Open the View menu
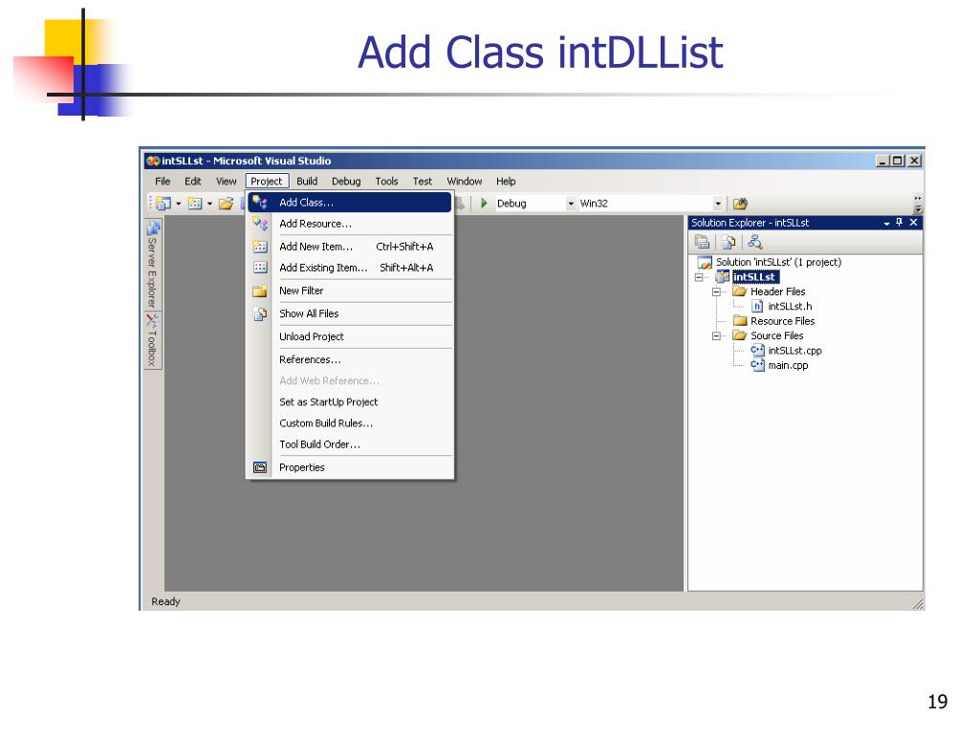Screen dimensions: 979x734 tap(226, 181)
